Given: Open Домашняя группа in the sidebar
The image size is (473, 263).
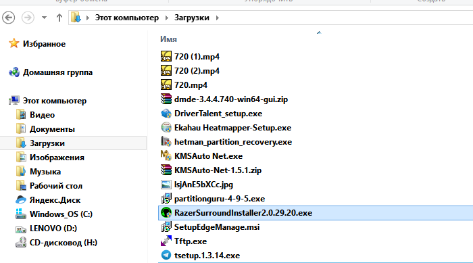Looking at the screenshot, I should (57, 72).
